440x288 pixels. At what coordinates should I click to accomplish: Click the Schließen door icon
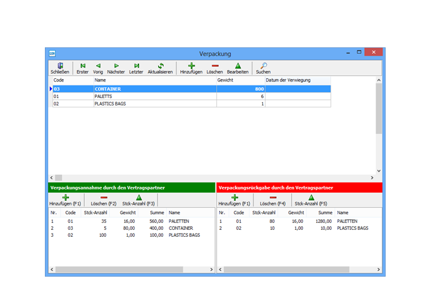pyautogui.click(x=59, y=66)
